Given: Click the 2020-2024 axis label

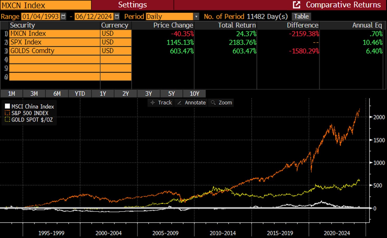Looking at the screenshot, I should tap(337, 233).
